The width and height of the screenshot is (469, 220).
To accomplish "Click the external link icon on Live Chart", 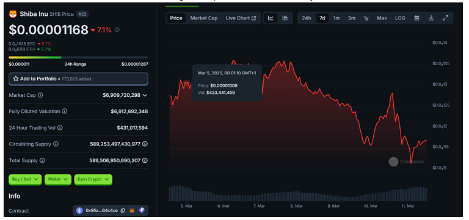I will (254, 18).
